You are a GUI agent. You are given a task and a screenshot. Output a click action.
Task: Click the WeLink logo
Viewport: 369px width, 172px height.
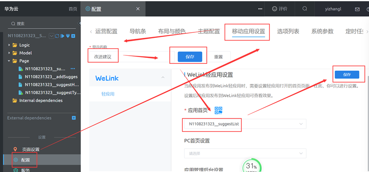point(107,78)
